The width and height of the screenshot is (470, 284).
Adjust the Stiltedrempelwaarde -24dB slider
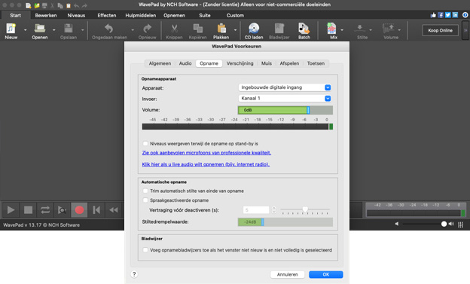coord(285,222)
